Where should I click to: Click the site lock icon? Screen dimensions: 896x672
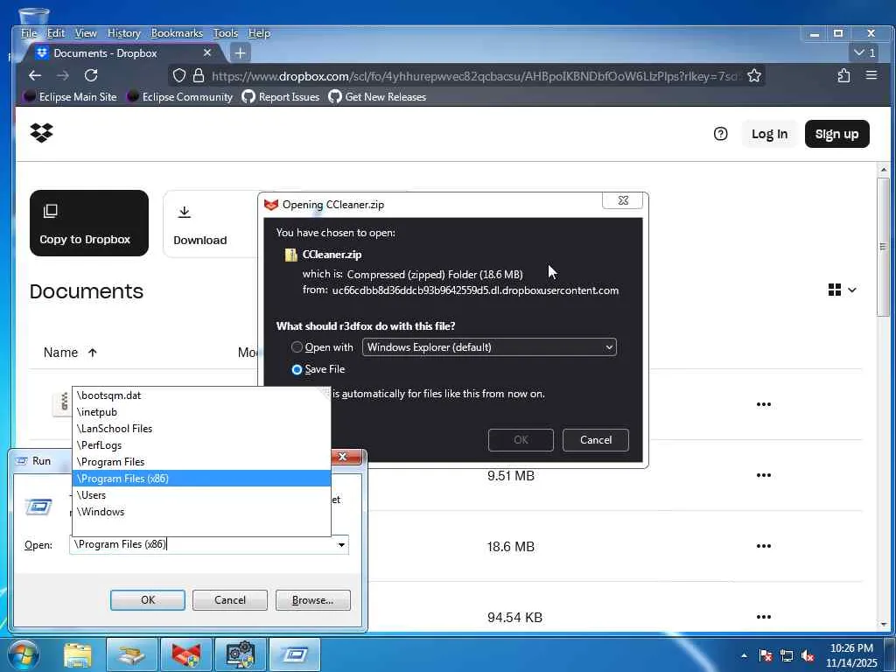click(199, 75)
